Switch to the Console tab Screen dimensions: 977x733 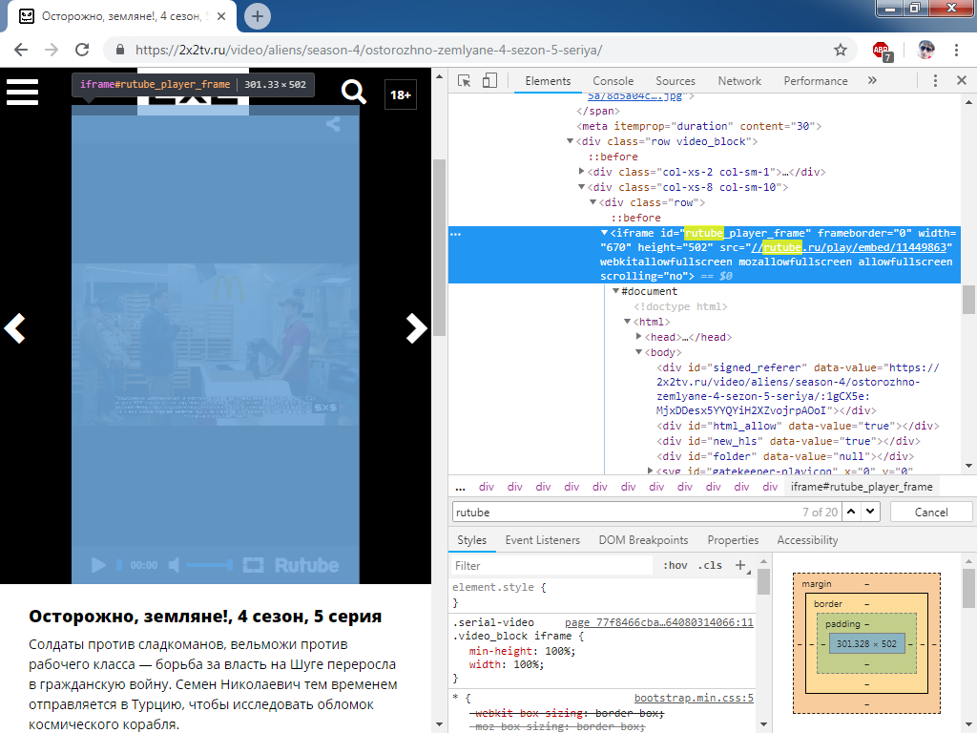coord(613,81)
